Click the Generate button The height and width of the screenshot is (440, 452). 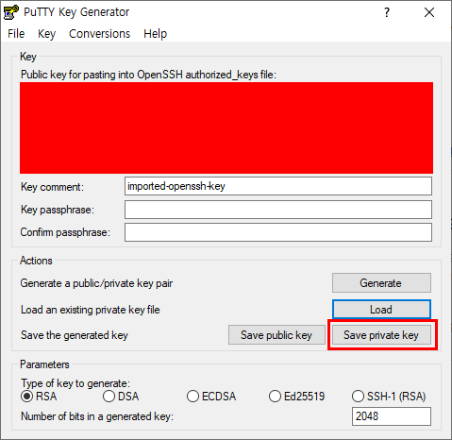[381, 283]
